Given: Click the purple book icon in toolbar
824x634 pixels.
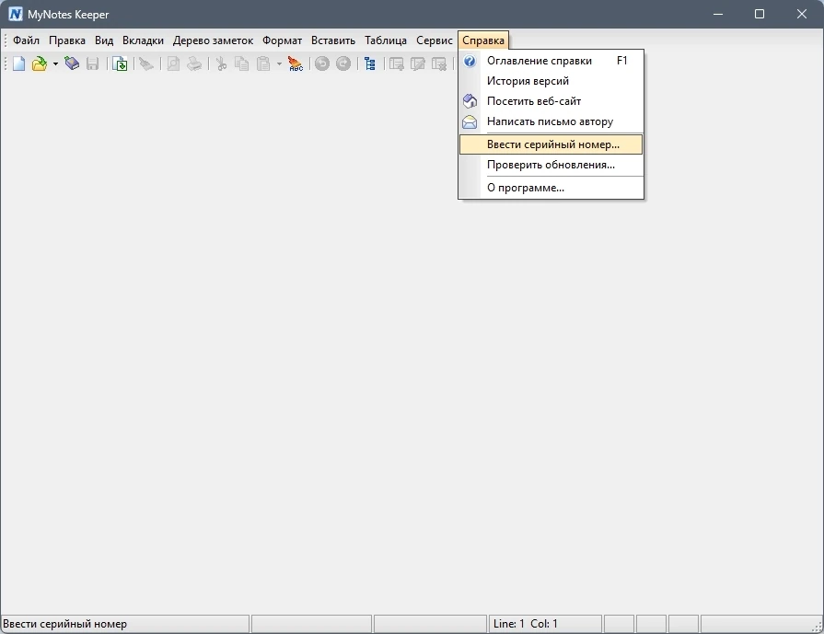Looking at the screenshot, I should click(72, 64).
